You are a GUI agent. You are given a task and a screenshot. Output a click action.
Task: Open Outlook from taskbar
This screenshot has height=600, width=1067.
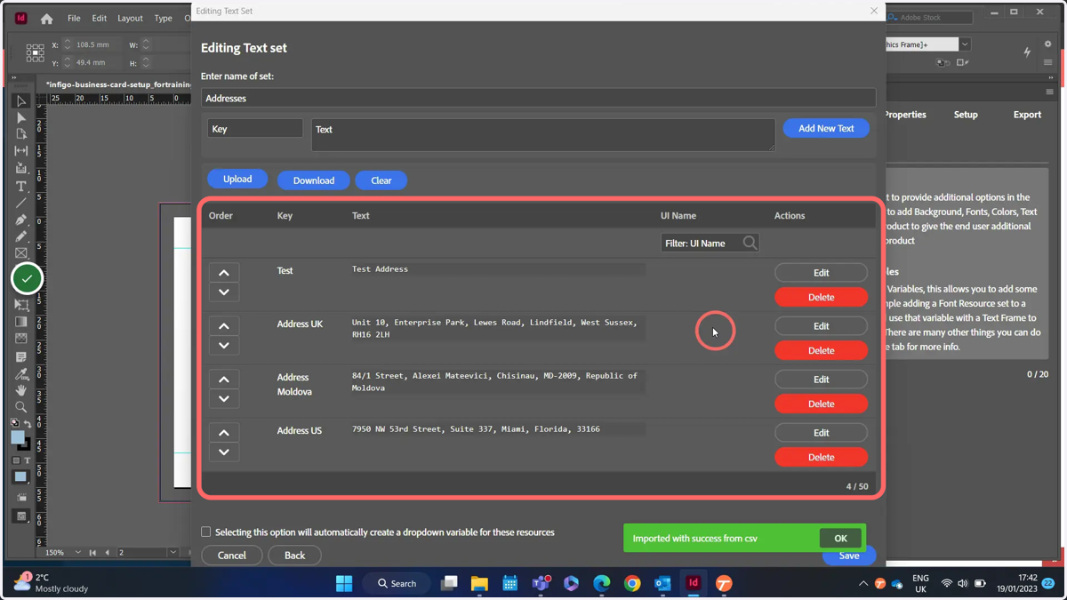(x=662, y=583)
